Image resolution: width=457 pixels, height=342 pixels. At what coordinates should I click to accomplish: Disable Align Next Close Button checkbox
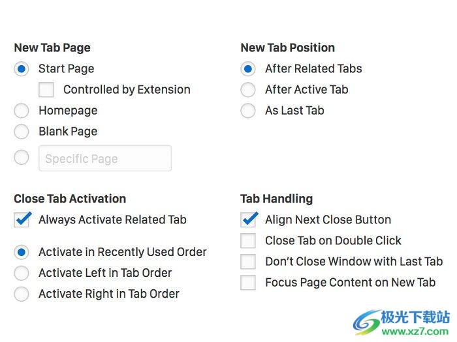tap(249, 220)
